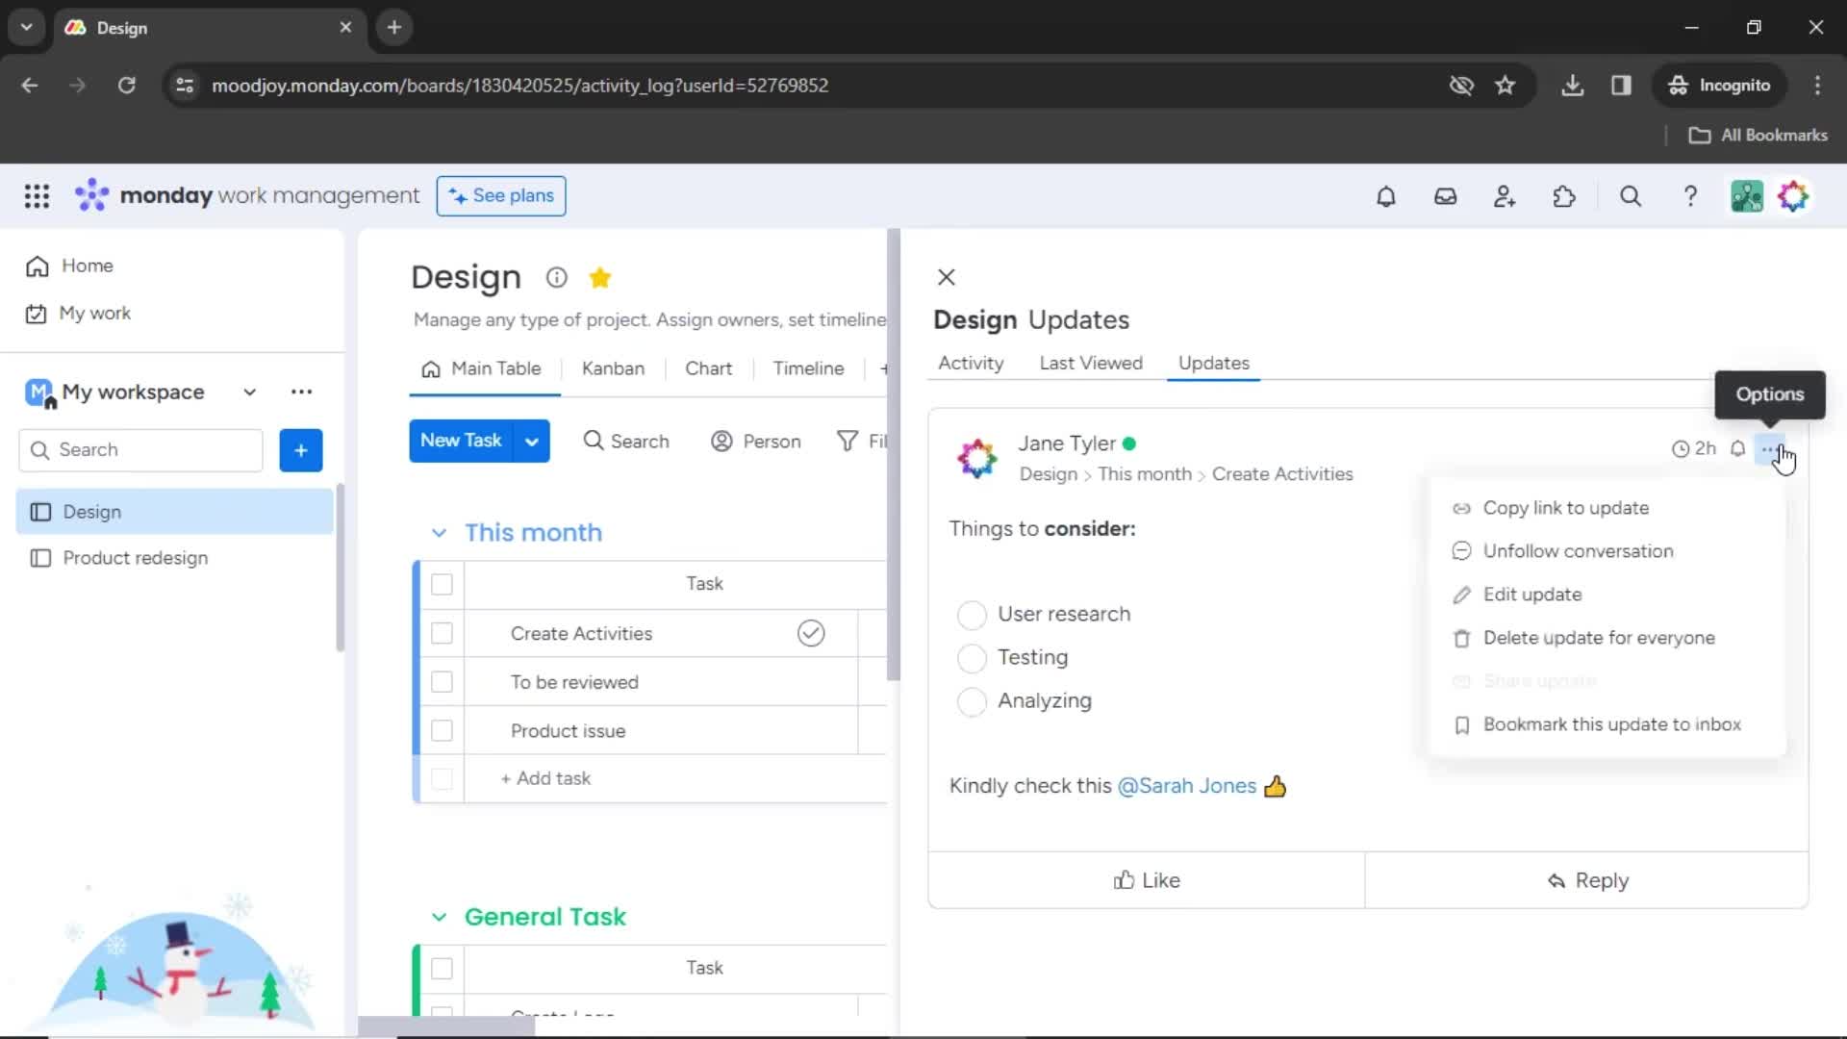
Task: Choose Copy link to update
Action: (x=1565, y=508)
